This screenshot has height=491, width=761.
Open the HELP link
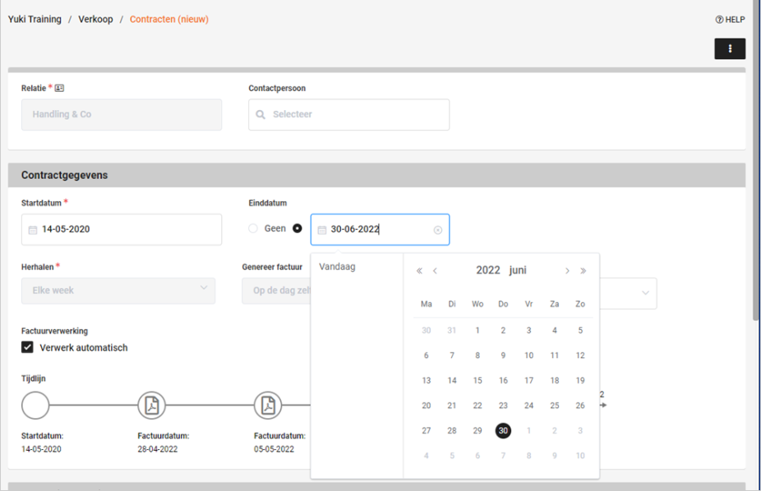coord(730,20)
